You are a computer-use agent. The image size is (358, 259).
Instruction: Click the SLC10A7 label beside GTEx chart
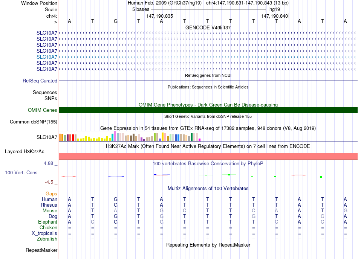tap(47, 137)
